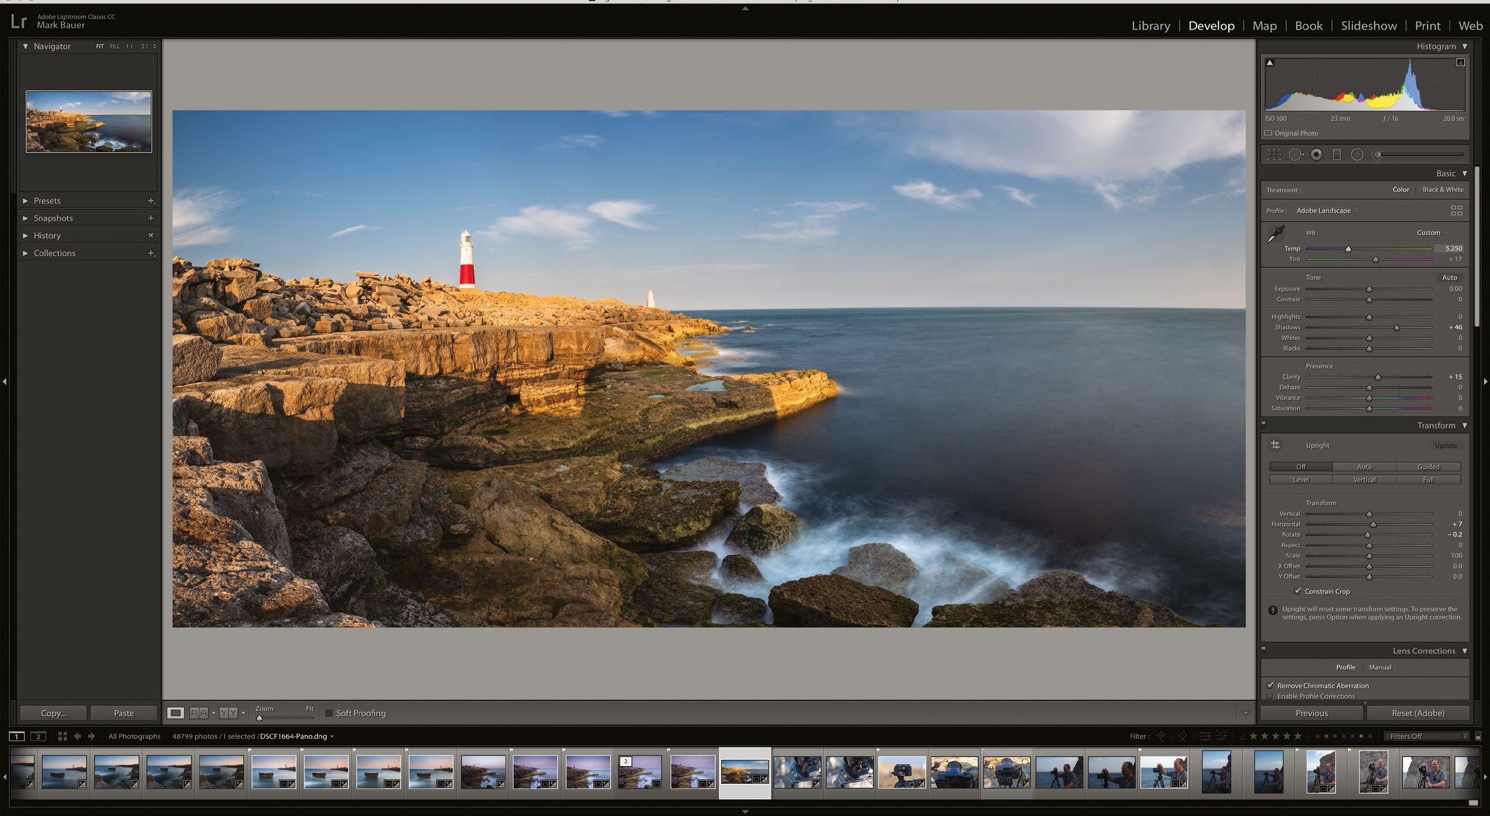This screenshot has height=816, width=1490.
Task: Toggle the Original Photo checkbox
Action: [1268, 133]
